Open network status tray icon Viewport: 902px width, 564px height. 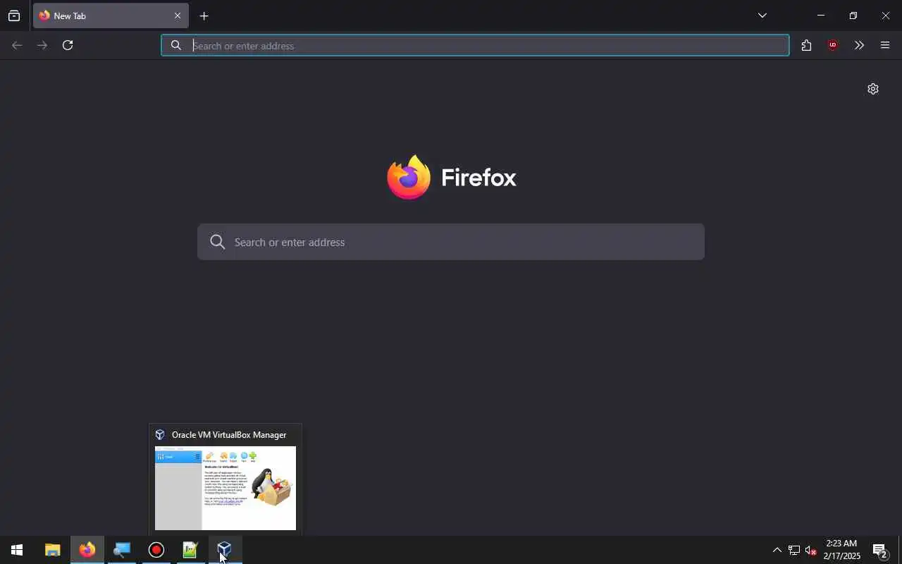(x=794, y=551)
